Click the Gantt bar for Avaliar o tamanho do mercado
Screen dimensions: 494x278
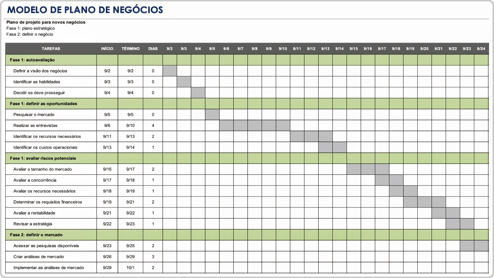[x=368, y=169]
